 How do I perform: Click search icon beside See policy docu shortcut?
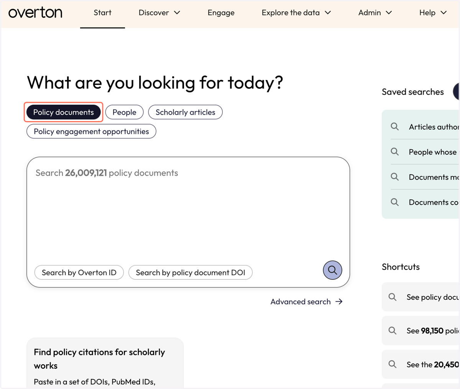[393, 297]
